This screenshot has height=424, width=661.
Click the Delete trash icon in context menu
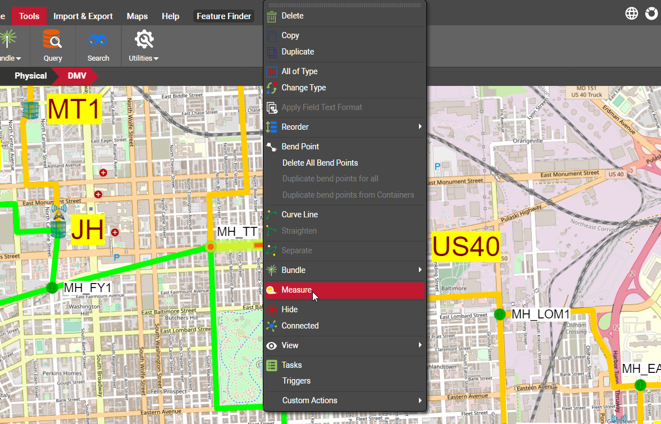(272, 16)
